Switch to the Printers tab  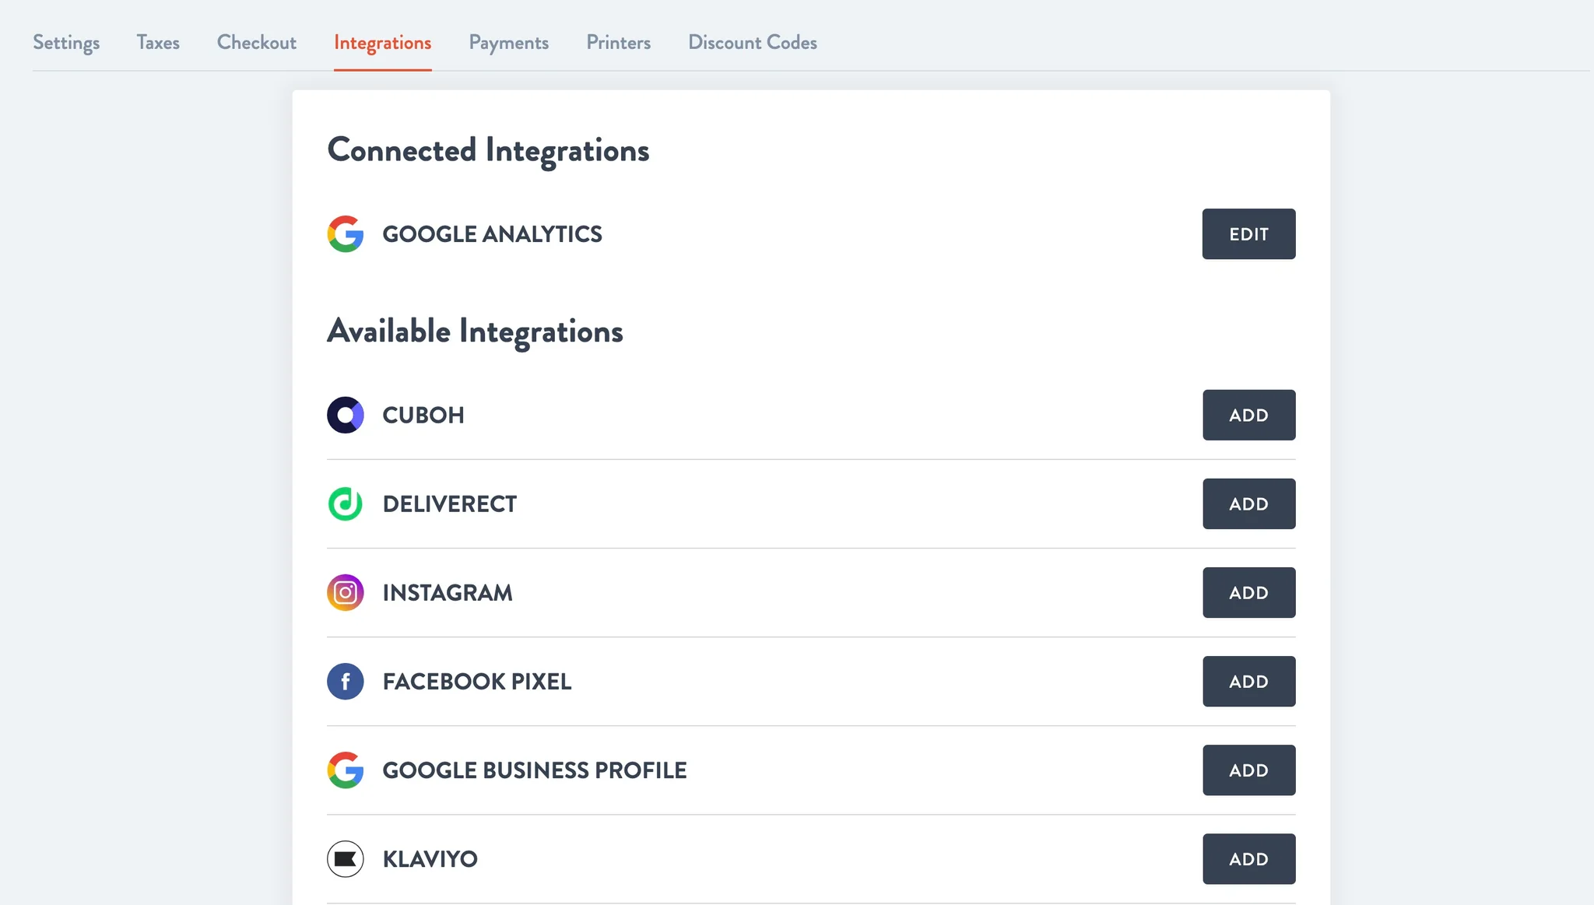click(x=619, y=42)
